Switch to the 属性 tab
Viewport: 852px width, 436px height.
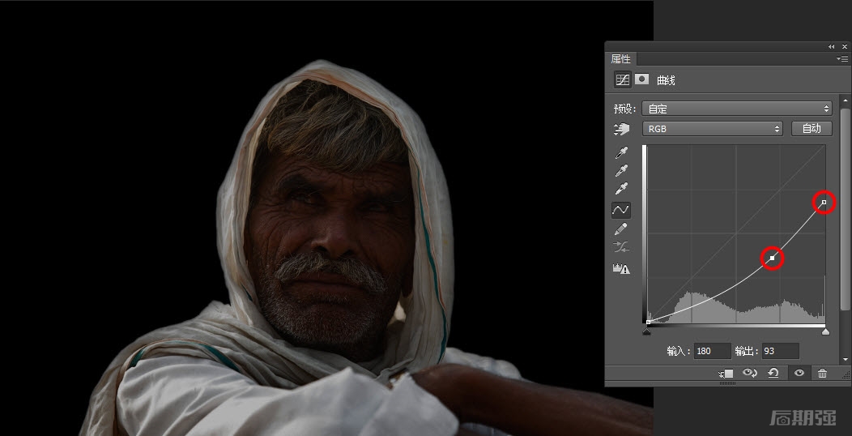pos(620,58)
